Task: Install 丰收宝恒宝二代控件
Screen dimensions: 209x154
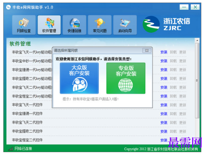Action: (x=164, y=140)
